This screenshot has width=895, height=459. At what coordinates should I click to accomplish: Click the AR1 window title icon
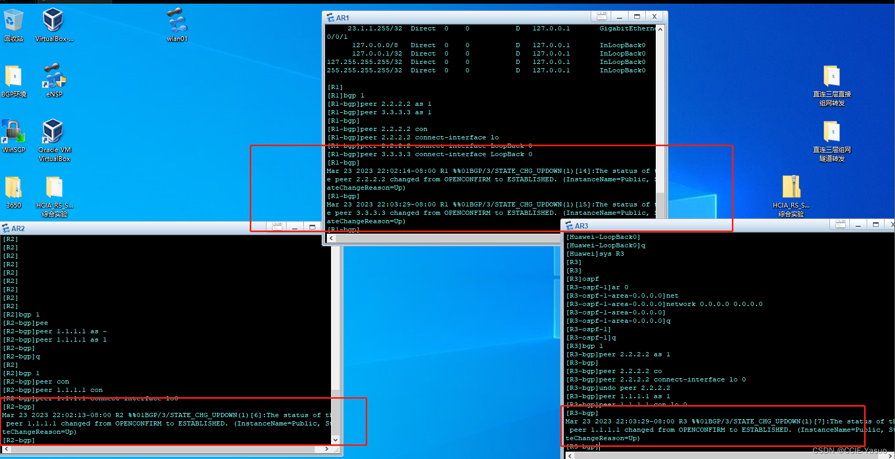(331, 18)
